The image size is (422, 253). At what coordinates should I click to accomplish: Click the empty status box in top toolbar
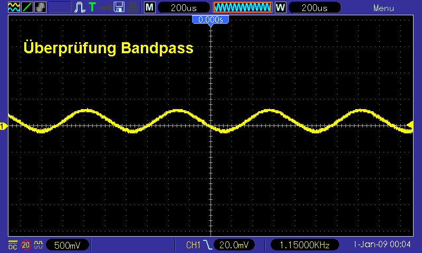(60, 7)
